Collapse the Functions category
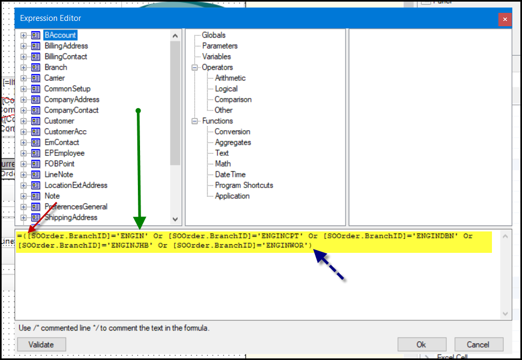The width and height of the screenshot is (522, 360). pos(195,121)
